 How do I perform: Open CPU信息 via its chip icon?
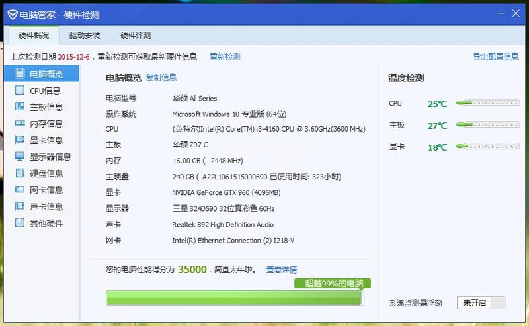coord(20,90)
